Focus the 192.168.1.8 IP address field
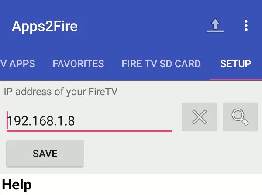 pos(90,120)
